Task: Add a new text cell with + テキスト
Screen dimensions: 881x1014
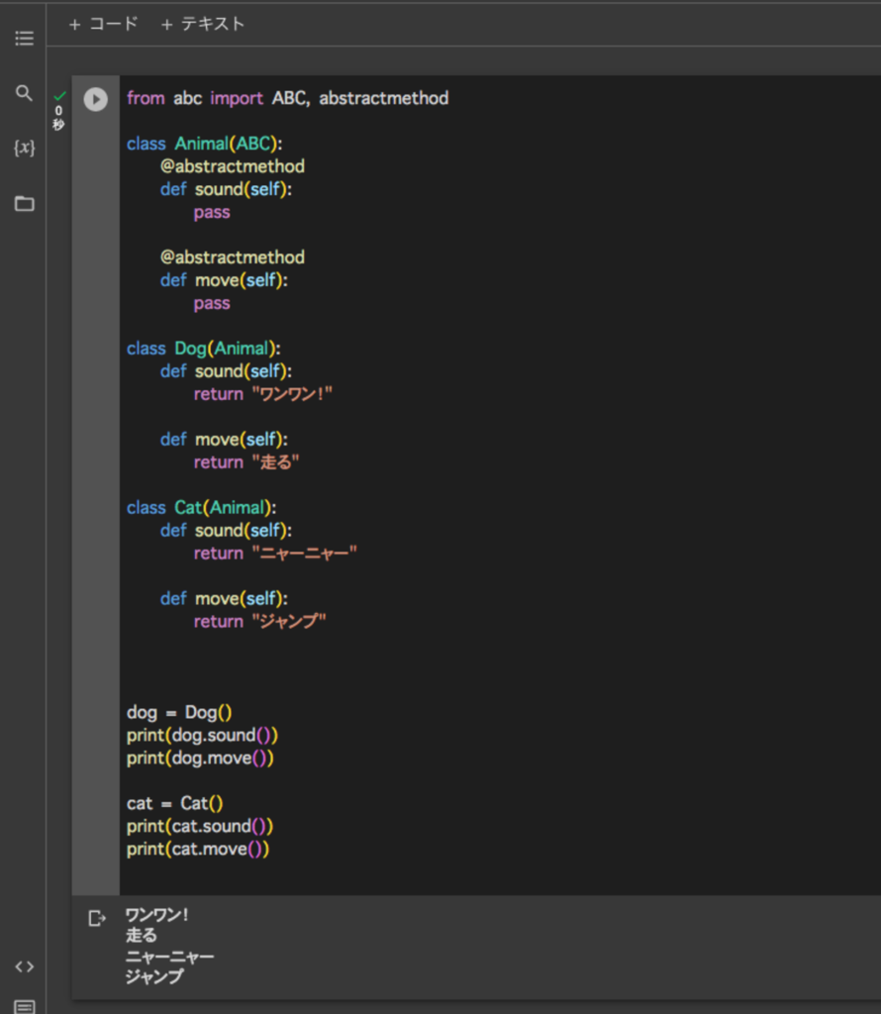Action: click(203, 24)
